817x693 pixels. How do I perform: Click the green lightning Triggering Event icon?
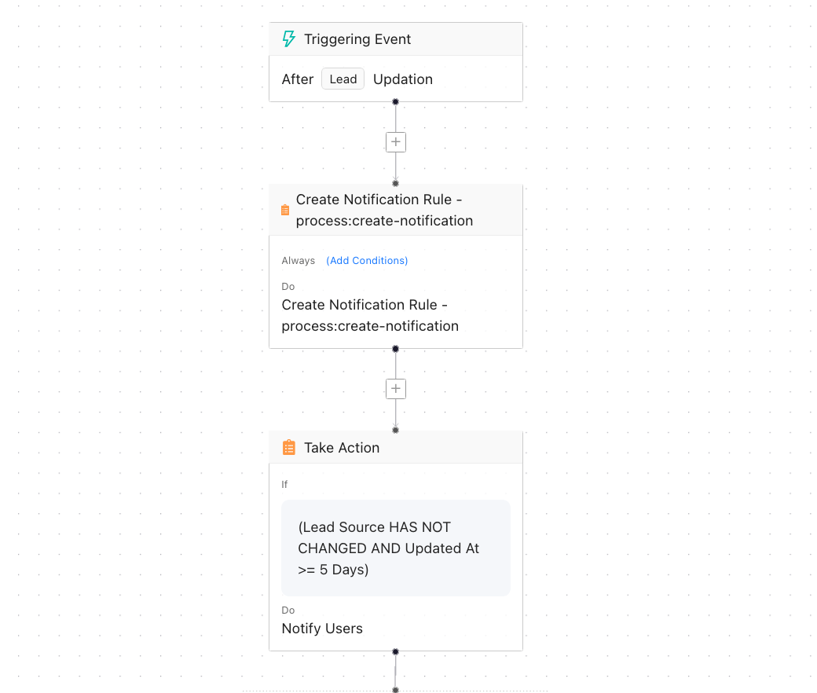pyautogui.click(x=288, y=38)
